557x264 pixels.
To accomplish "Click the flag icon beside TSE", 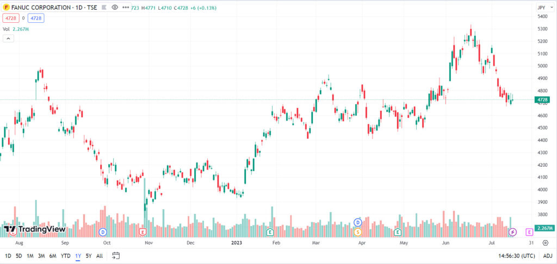I will [x=104, y=7].
